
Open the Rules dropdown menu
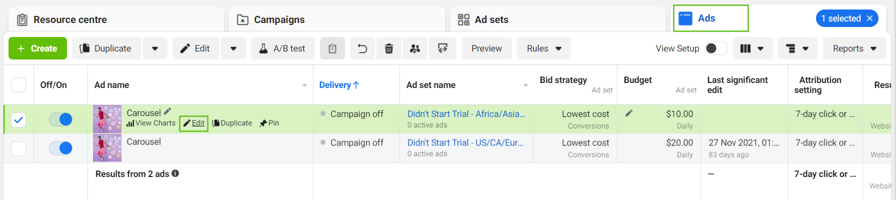(x=543, y=48)
